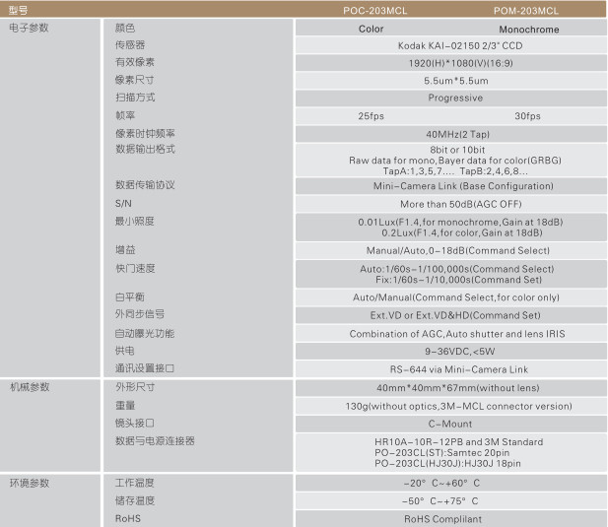This screenshot has width=608, height=527.
Task: Select the Monochrome color value cell
Action: pos(528,30)
